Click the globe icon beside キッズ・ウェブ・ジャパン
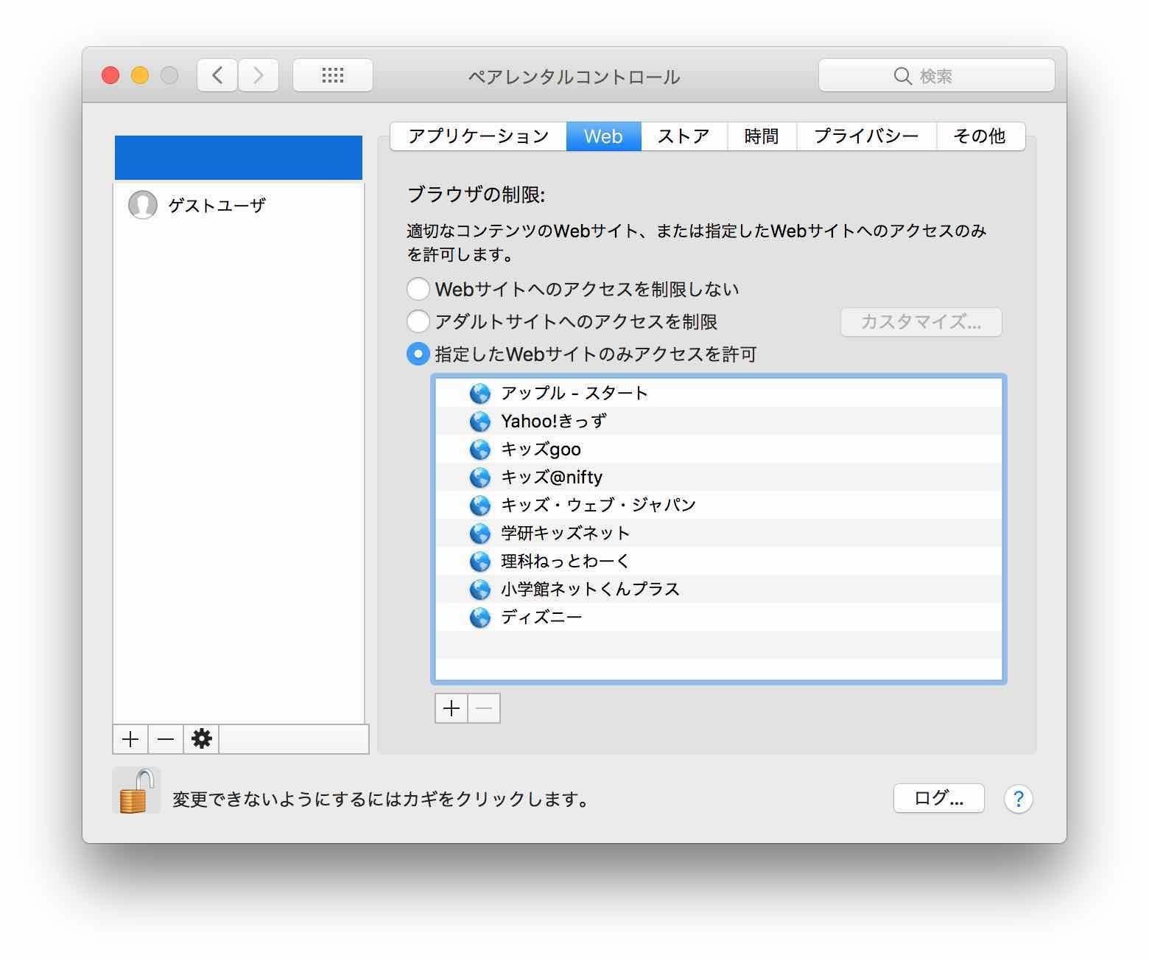 [x=479, y=506]
